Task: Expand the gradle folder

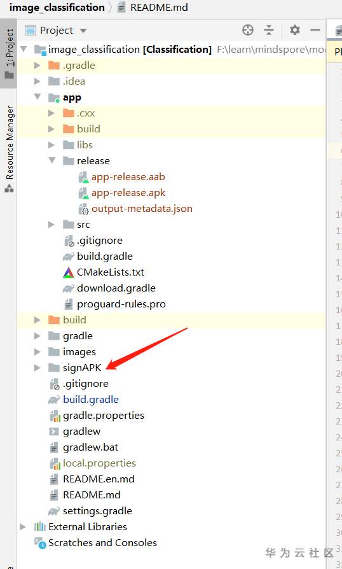Action: [37, 336]
